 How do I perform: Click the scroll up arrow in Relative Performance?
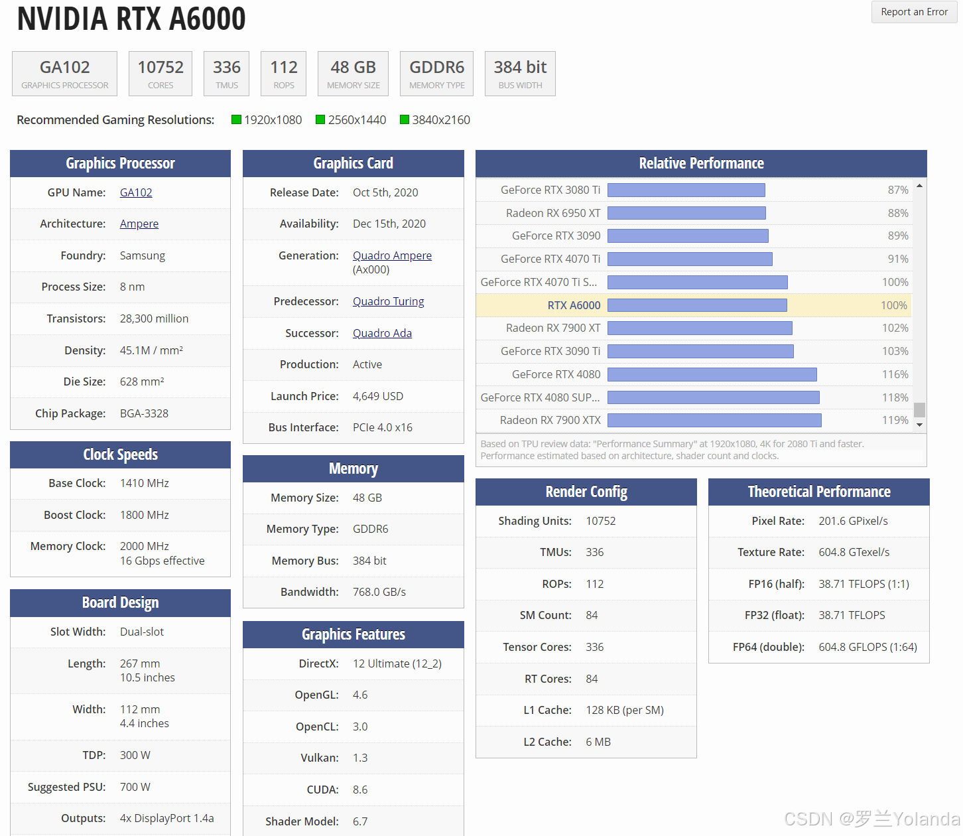point(919,186)
